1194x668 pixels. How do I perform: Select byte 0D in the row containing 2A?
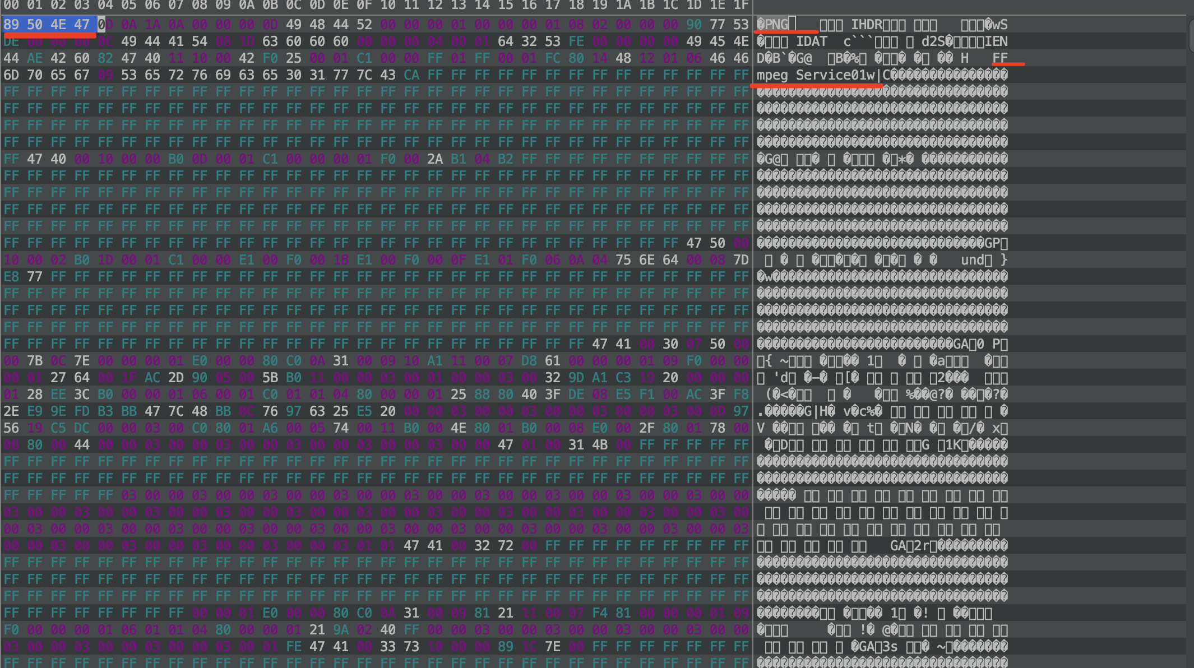(x=200, y=159)
